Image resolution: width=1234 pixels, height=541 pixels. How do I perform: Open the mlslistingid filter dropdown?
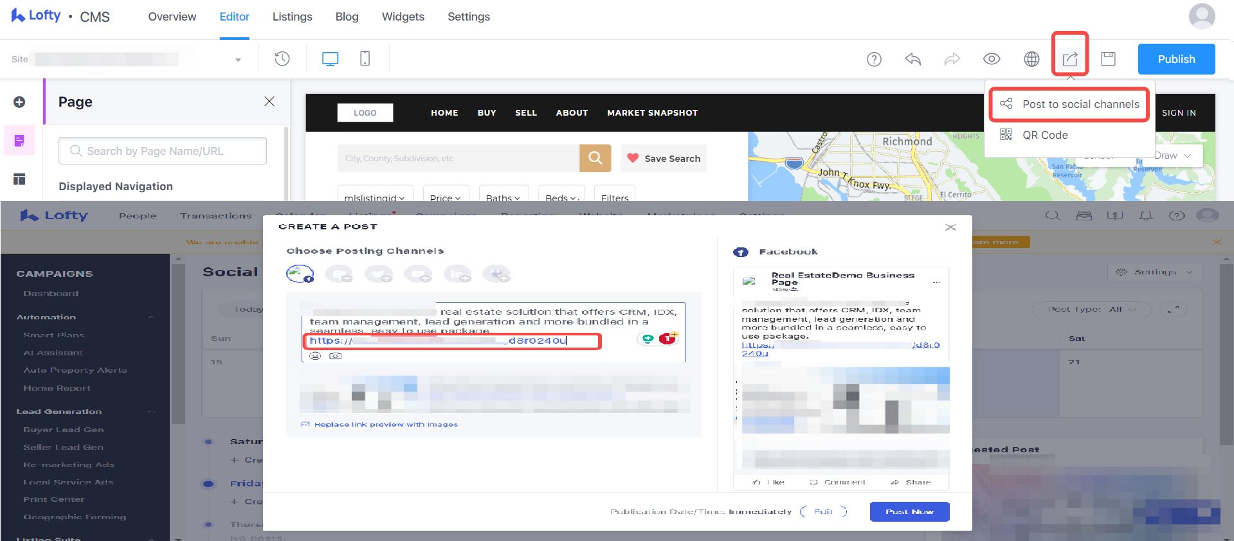[374, 195]
